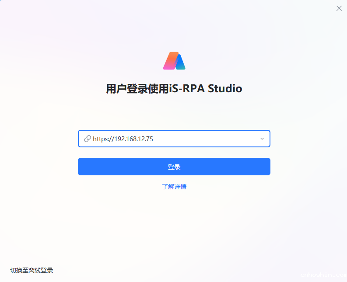Click the orange-pink stripe of the logo

170,61
